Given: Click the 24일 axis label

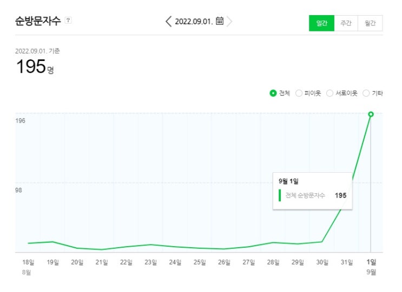Looking at the screenshot, I should (175, 262).
